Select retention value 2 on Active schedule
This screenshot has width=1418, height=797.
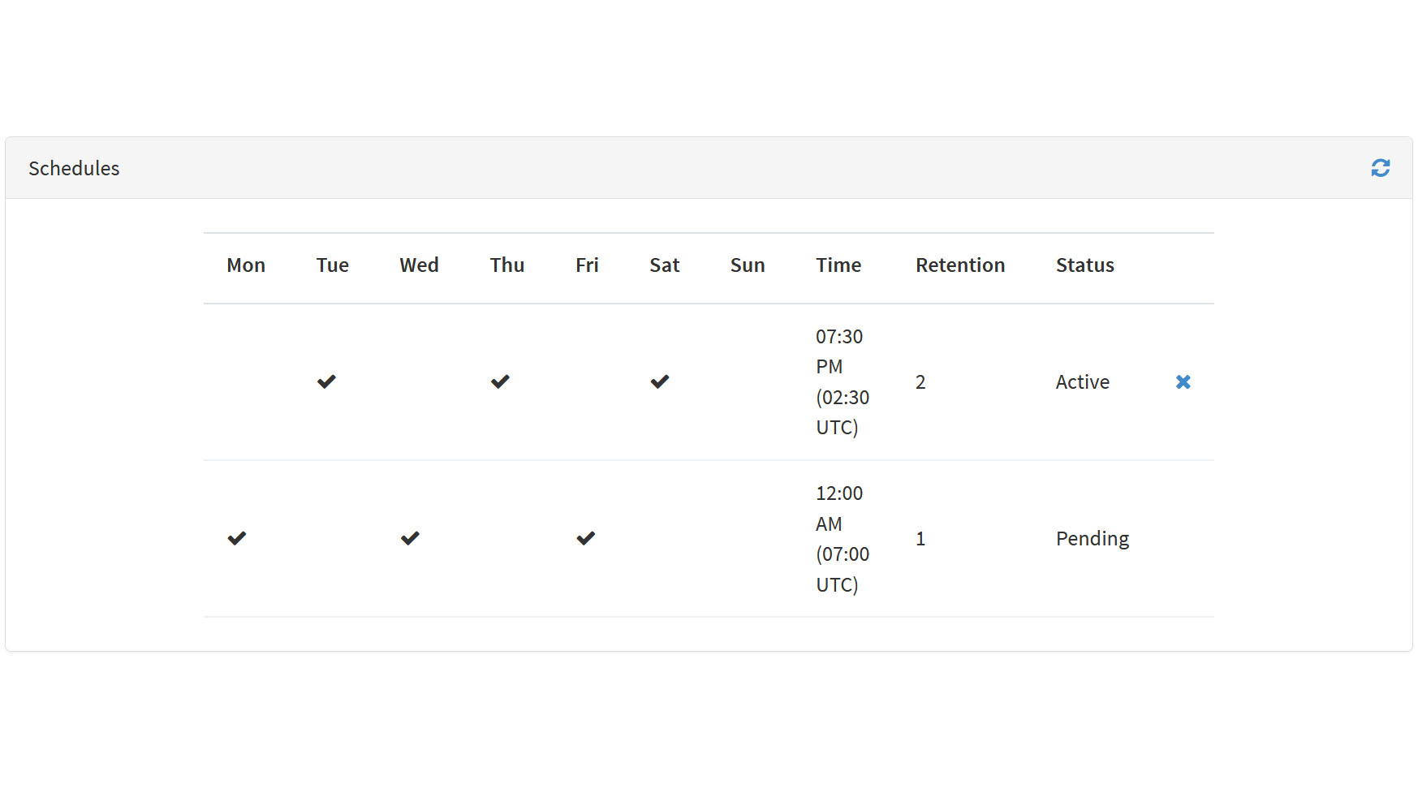(x=920, y=381)
